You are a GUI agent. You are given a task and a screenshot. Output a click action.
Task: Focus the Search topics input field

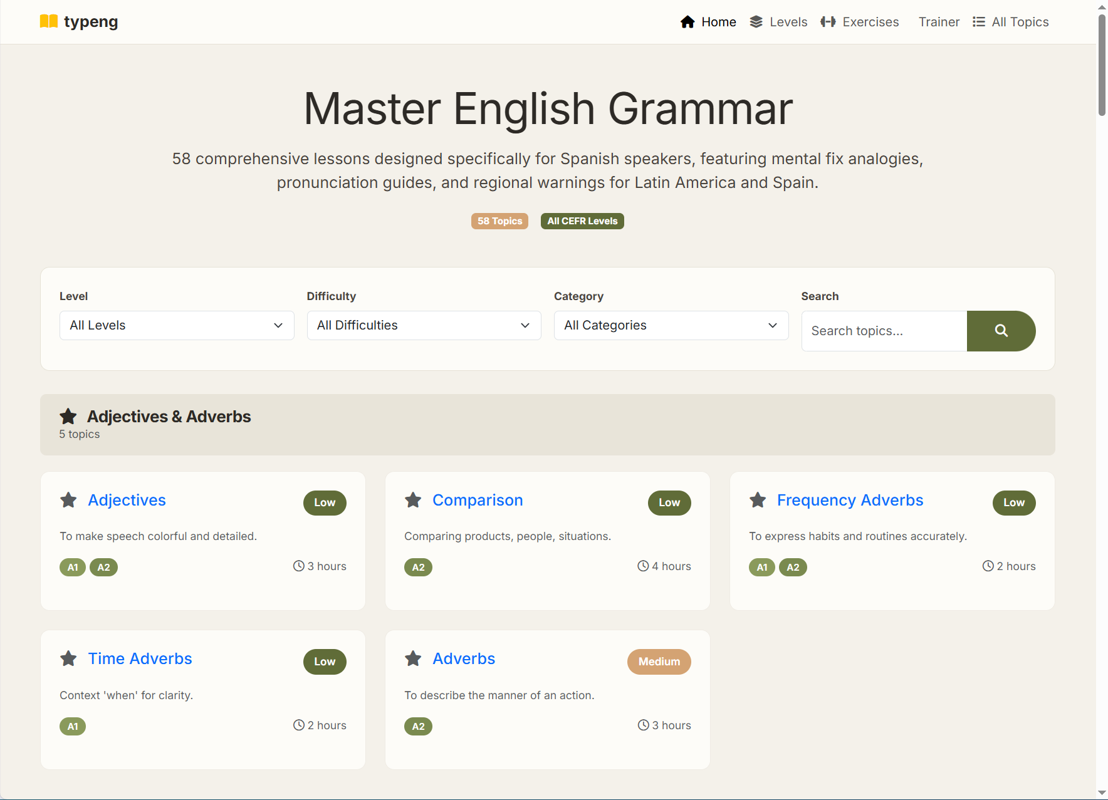pyautogui.click(x=884, y=331)
